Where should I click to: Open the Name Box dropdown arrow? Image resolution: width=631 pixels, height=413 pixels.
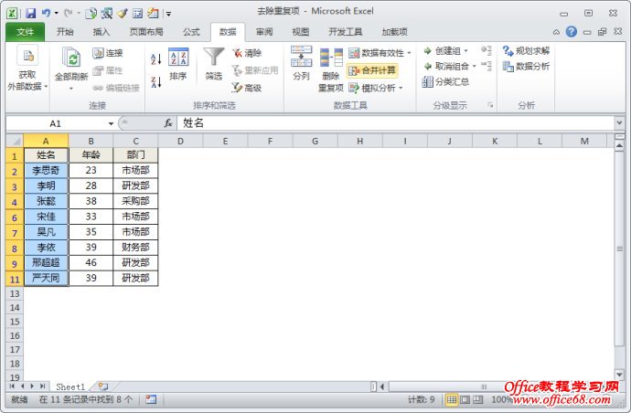tap(111, 122)
